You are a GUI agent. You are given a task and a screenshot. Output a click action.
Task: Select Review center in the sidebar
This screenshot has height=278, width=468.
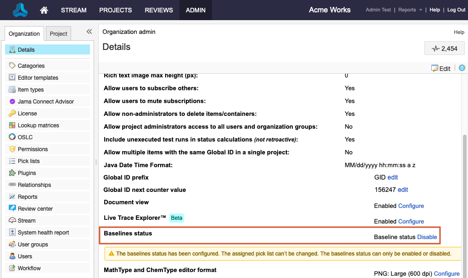point(47,208)
